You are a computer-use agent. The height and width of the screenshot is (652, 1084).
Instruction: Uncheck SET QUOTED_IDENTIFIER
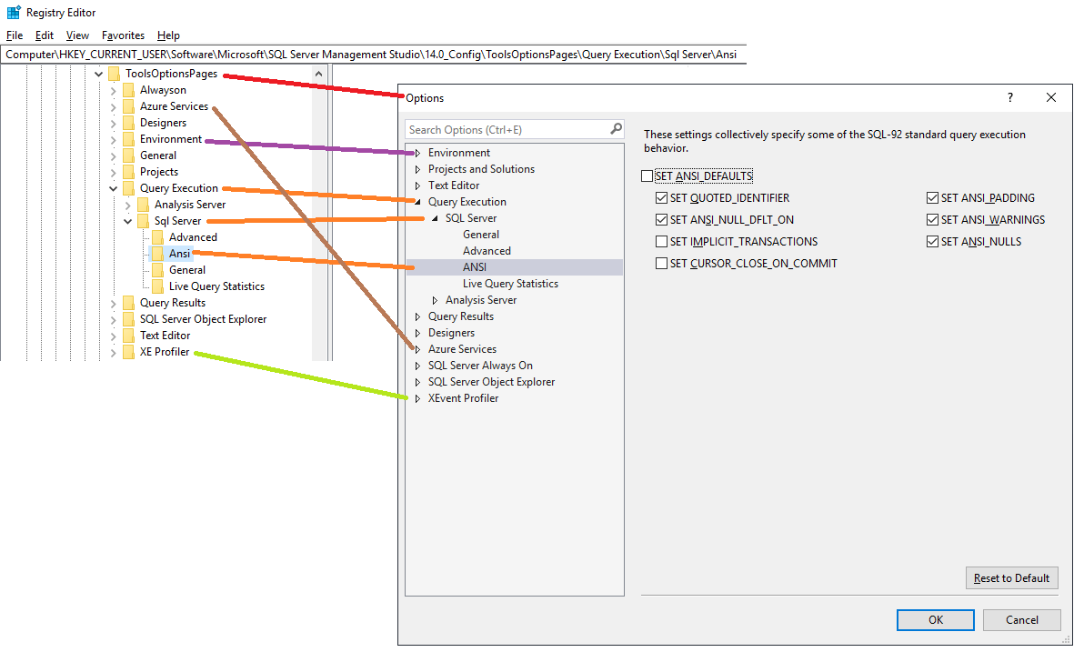point(662,197)
